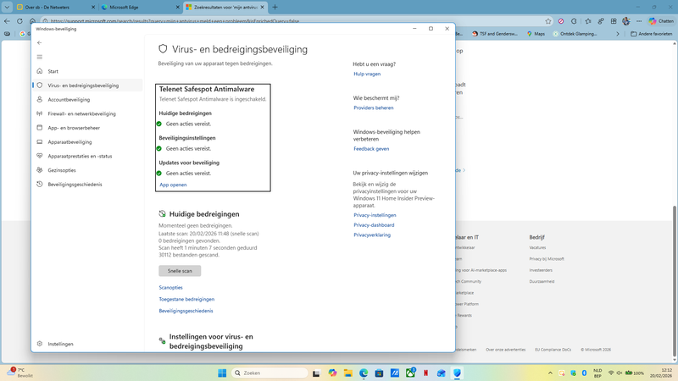Open the clock and date flyout
Viewport: 678px width, 381px height.
pyautogui.click(x=661, y=373)
